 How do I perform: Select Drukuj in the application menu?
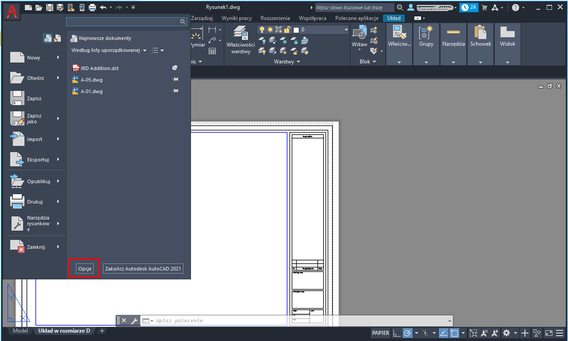pyautogui.click(x=36, y=202)
